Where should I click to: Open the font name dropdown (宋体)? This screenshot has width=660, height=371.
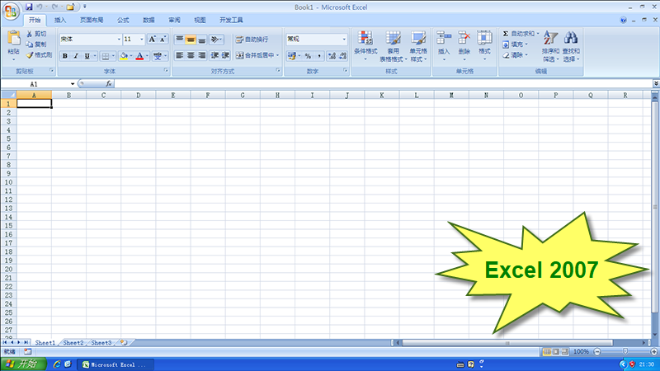pyautogui.click(x=119, y=39)
